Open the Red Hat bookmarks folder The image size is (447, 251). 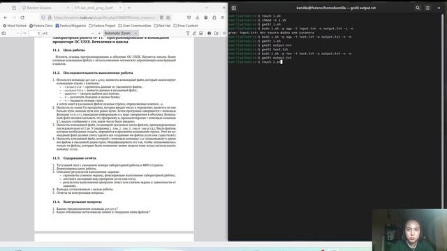(162, 26)
